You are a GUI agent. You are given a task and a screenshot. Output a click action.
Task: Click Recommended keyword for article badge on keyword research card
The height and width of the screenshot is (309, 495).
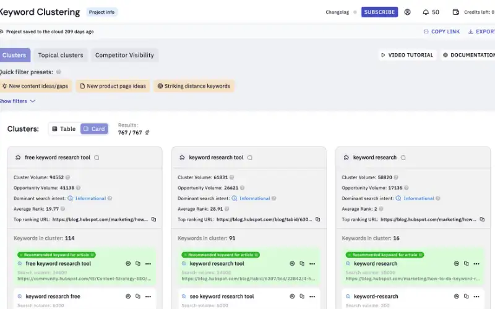pos(385,255)
